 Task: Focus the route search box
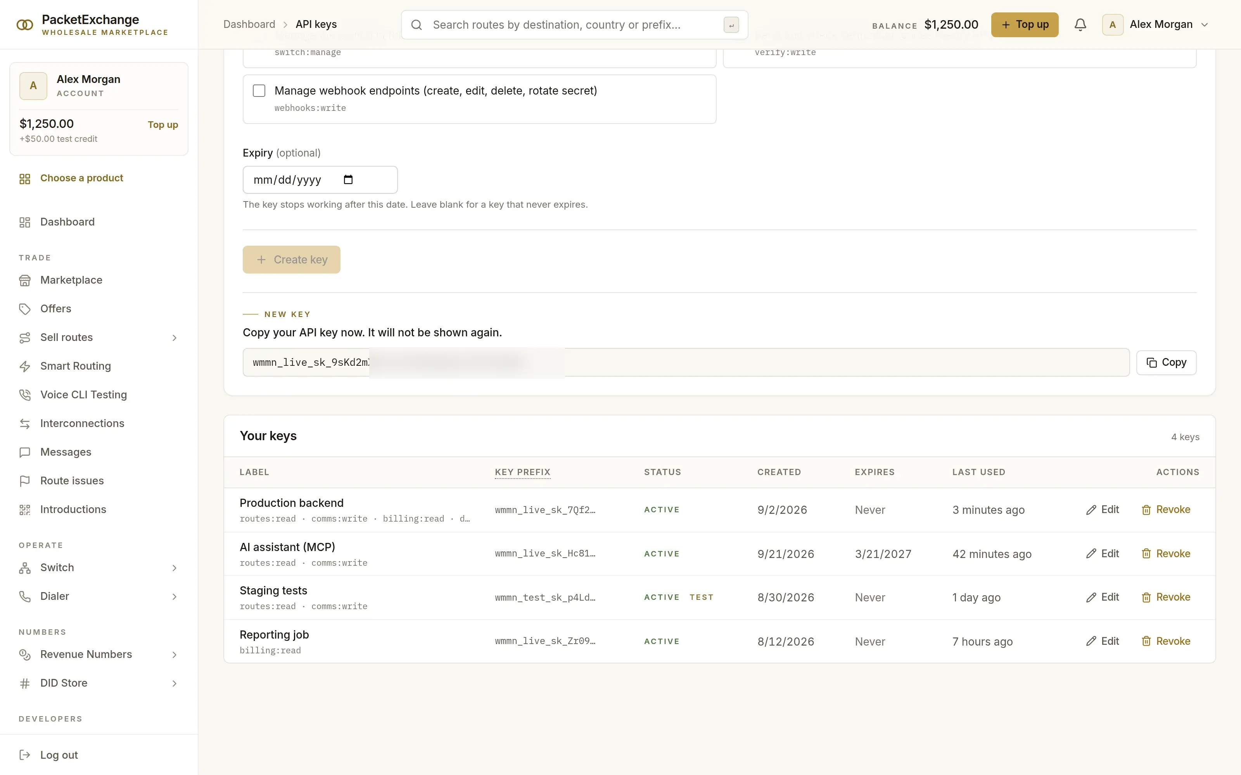(574, 24)
